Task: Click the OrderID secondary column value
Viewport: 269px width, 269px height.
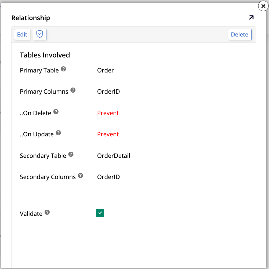Action: 108,177
